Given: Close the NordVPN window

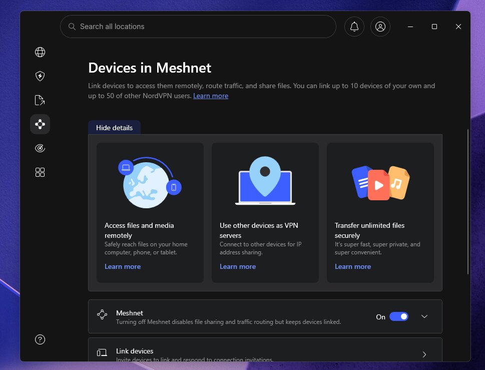Looking at the screenshot, I should coord(458,27).
